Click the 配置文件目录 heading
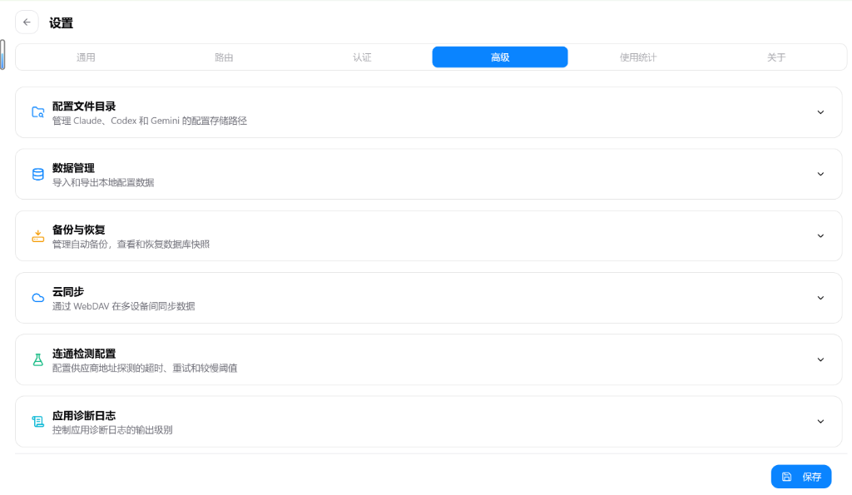This screenshot has height=495, width=852. tap(84, 106)
